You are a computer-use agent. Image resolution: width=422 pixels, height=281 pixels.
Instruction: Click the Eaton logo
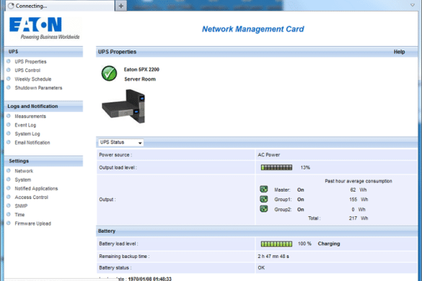pyautogui.click(x=45, y=29)
